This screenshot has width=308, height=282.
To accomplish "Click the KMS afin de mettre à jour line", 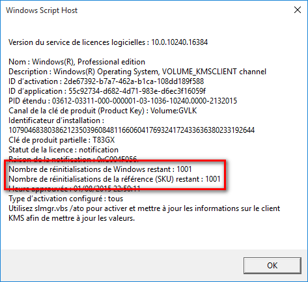I will tap(72, 218).
